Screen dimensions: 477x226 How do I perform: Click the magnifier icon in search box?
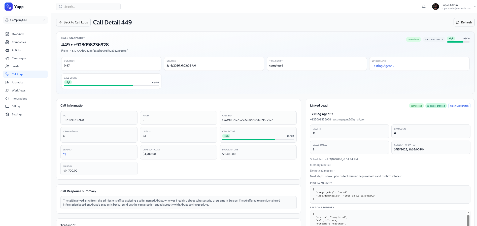point(61,7)
